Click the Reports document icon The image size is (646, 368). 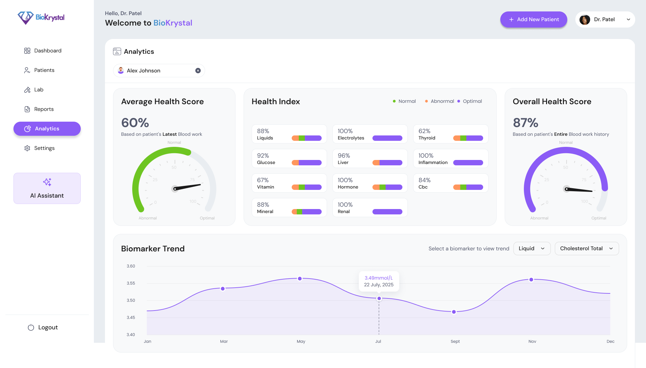coord(27,109)
